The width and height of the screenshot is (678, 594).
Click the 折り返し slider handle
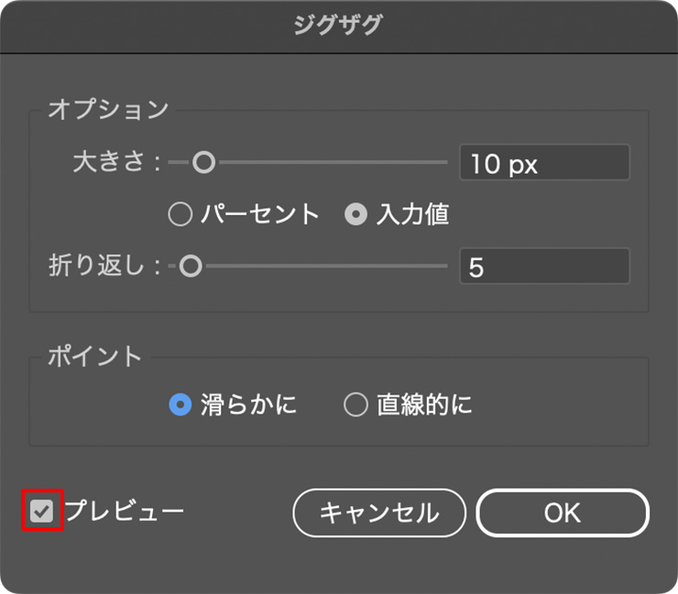click(x=190, y=266)
